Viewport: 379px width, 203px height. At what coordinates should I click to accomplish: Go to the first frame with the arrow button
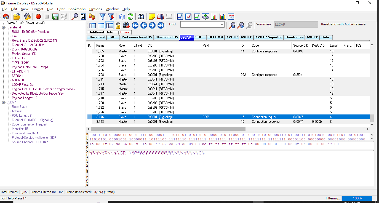(135, 25)
